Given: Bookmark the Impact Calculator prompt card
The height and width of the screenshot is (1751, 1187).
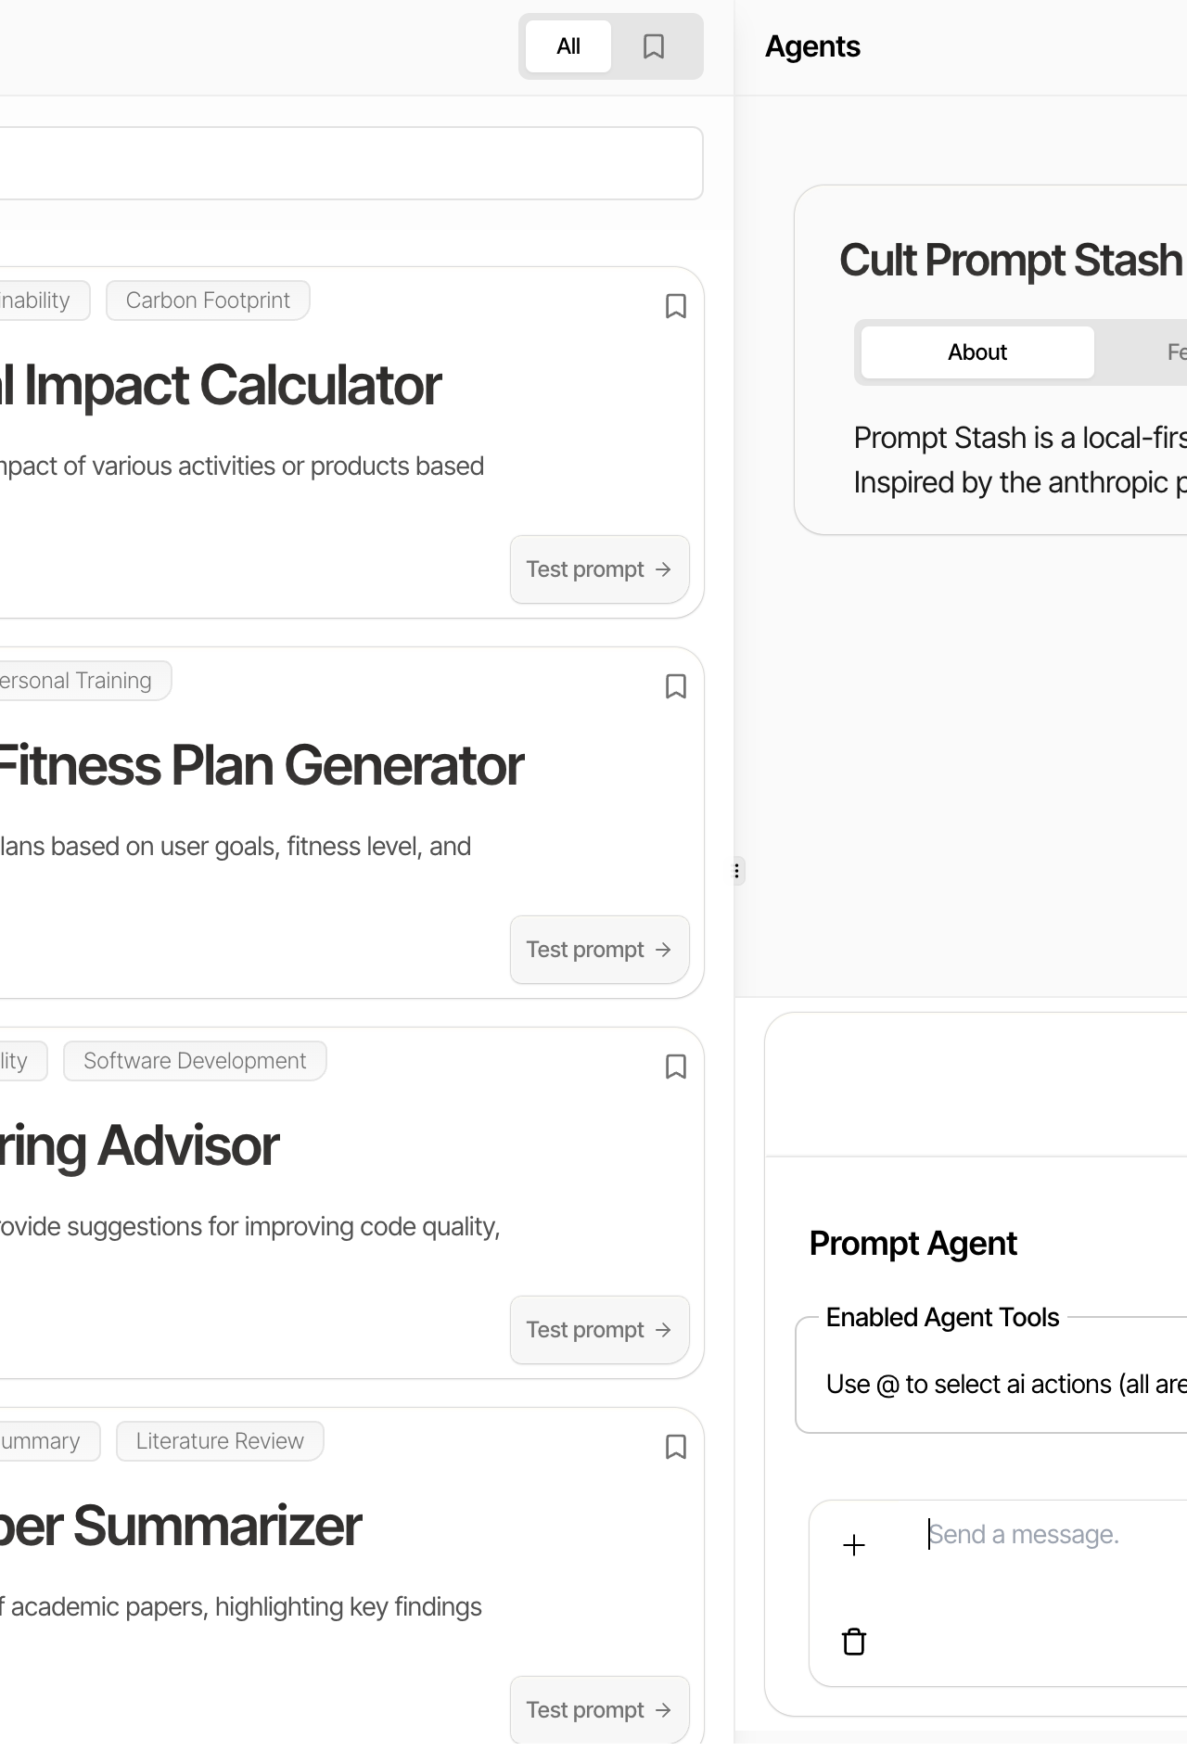Looking at the screenshot, I should click(x=676, y=306).
